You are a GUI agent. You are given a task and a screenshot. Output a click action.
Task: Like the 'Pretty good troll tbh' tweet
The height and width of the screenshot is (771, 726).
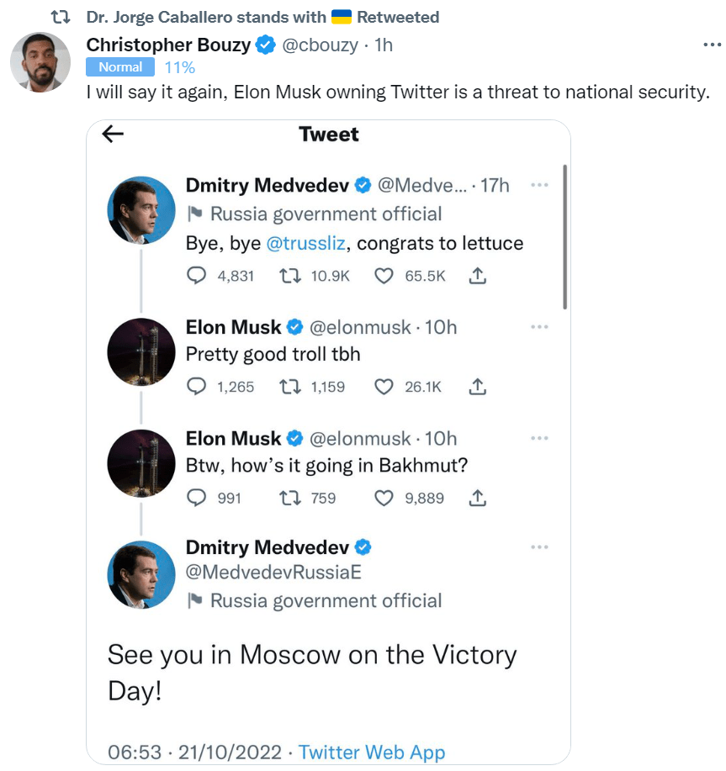[384, 387]
